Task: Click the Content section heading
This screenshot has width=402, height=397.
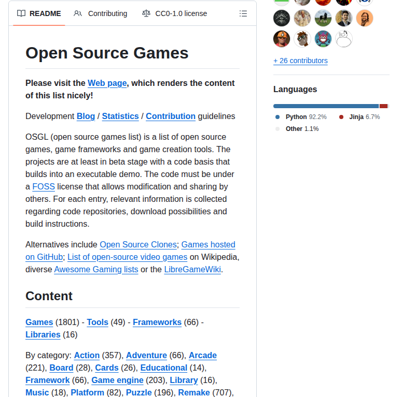Action: [x=49, y=296]
